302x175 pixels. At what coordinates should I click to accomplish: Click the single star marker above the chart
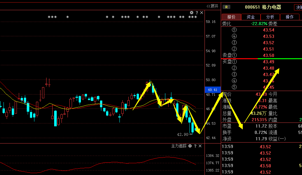point(68,17)
